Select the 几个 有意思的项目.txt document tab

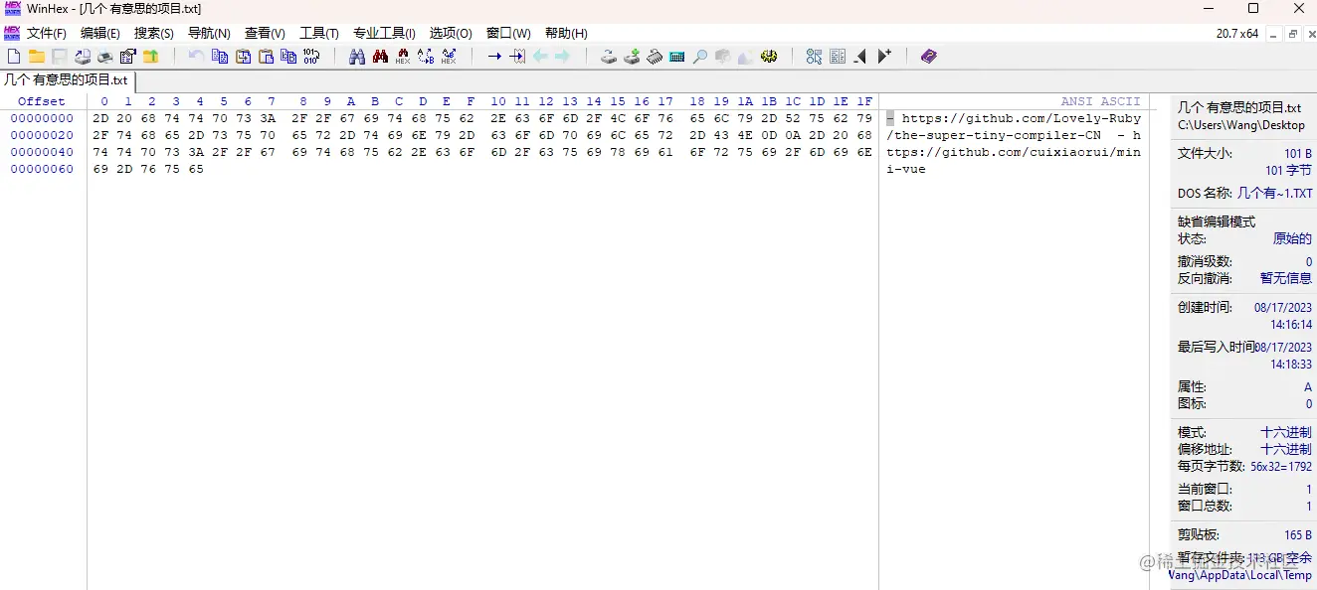67,80
